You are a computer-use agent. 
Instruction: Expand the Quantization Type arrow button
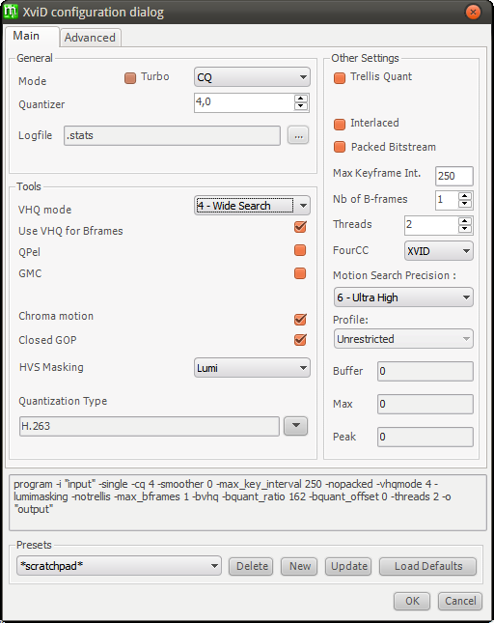[x=295, y=426]
